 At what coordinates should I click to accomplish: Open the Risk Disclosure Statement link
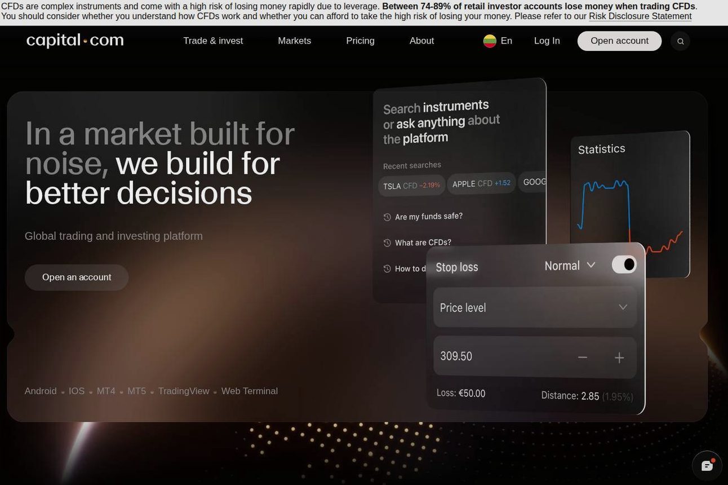click(x=640, y=16)
